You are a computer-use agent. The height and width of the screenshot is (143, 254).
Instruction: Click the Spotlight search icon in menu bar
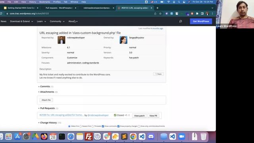pyautogui.click(x=179, y=2)
